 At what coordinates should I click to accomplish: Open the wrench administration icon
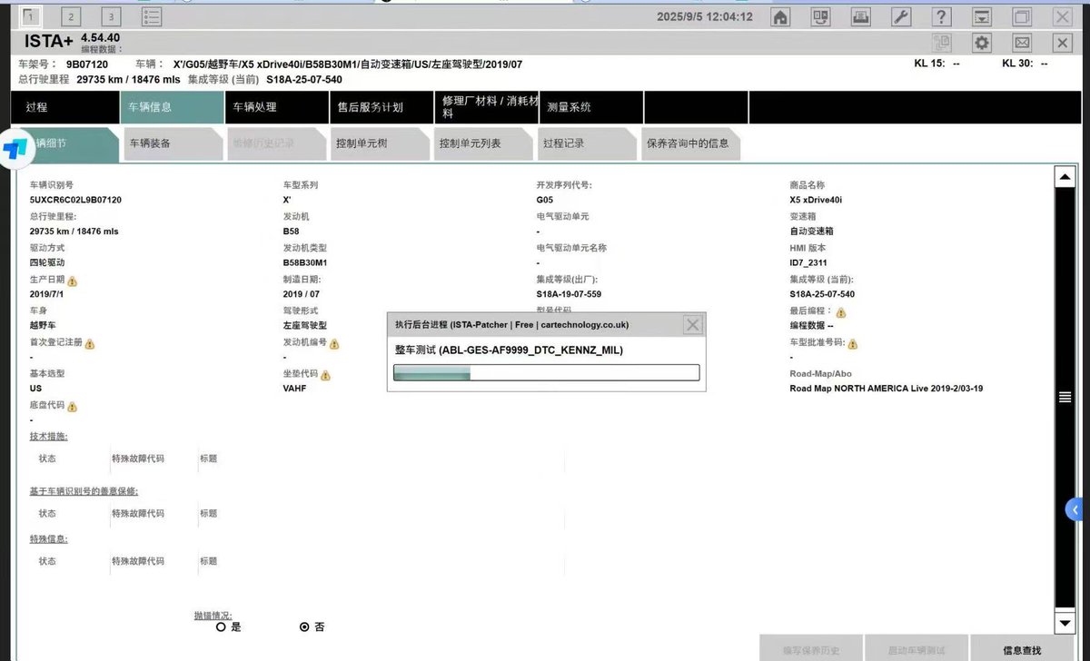point(901,16)
